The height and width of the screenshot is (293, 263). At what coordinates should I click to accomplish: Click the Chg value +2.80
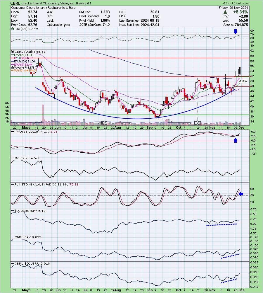tap(243, 16)
